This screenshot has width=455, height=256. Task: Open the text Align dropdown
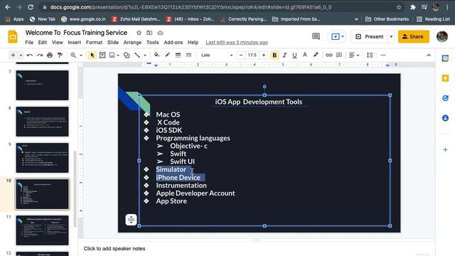click(x=354, y=55)
